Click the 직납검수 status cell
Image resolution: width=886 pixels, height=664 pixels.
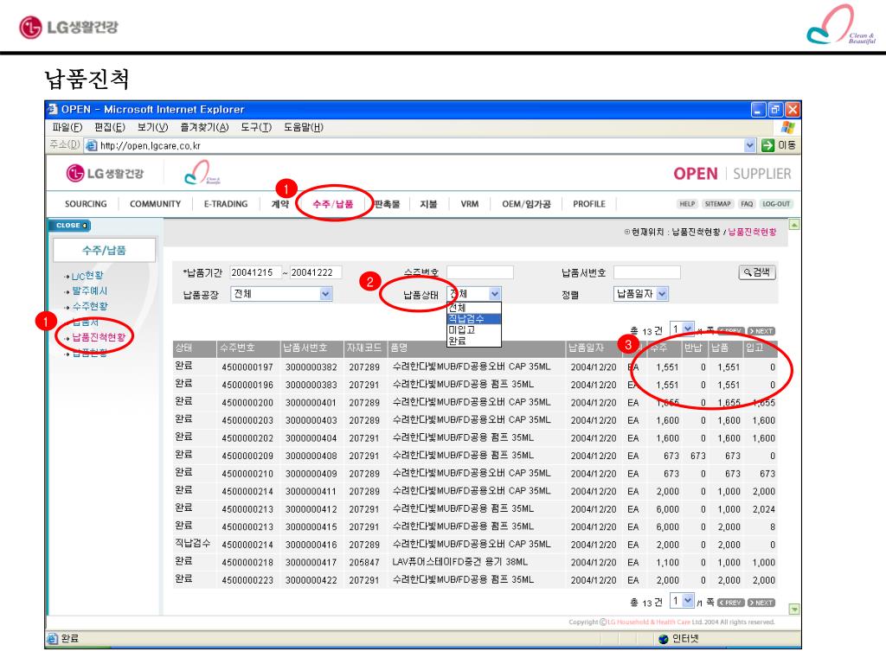[x=193, y=543]
